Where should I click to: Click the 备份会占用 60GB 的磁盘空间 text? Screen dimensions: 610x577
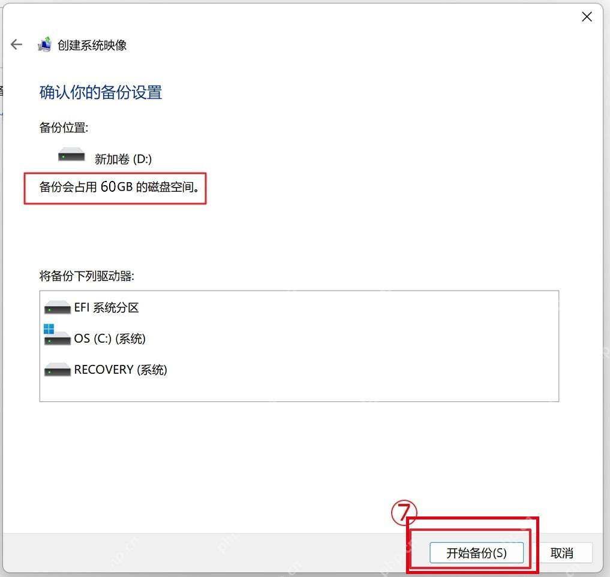(x=119, y=187)
